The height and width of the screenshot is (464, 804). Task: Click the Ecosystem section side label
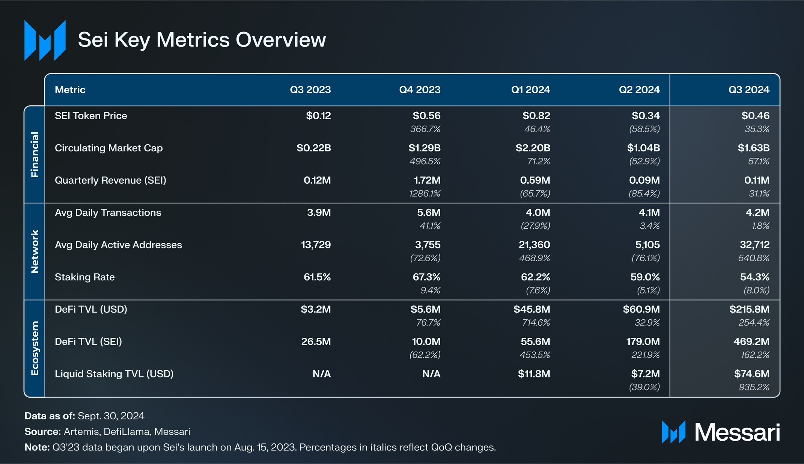[x=35, y=348]
